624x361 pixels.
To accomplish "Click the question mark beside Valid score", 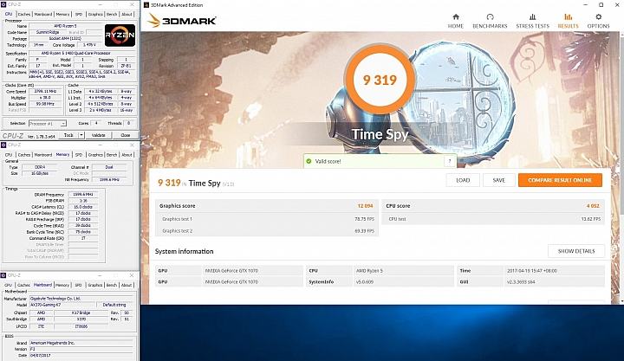I will (450, 161).
